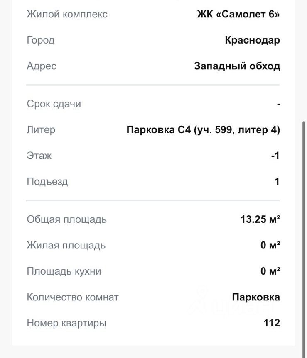Click the Адрес label
Viewport: 307px width, 358px height.
click(x=42, y=66)
